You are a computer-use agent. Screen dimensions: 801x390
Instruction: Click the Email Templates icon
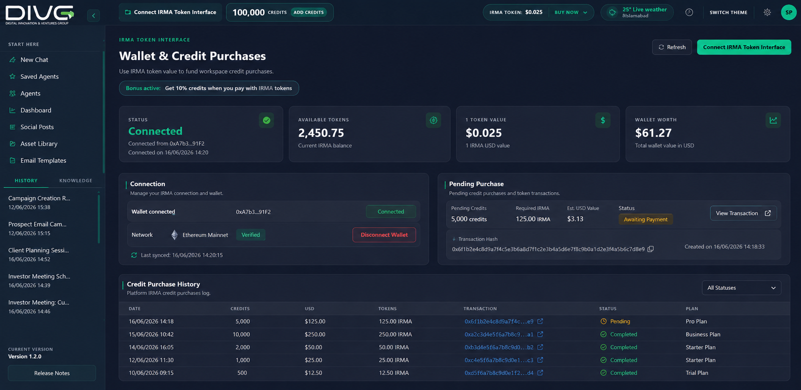(x=13, y=161)
